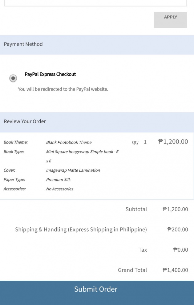The height and width of the screenshot is (305, 194).
Task: Click the item price ₱1,200.00 at top
Action: click(173, 141)
